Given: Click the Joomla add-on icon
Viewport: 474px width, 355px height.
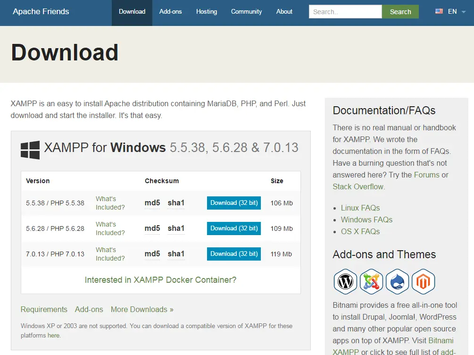Looking at the screenshot, I should (x=371, y=281).
